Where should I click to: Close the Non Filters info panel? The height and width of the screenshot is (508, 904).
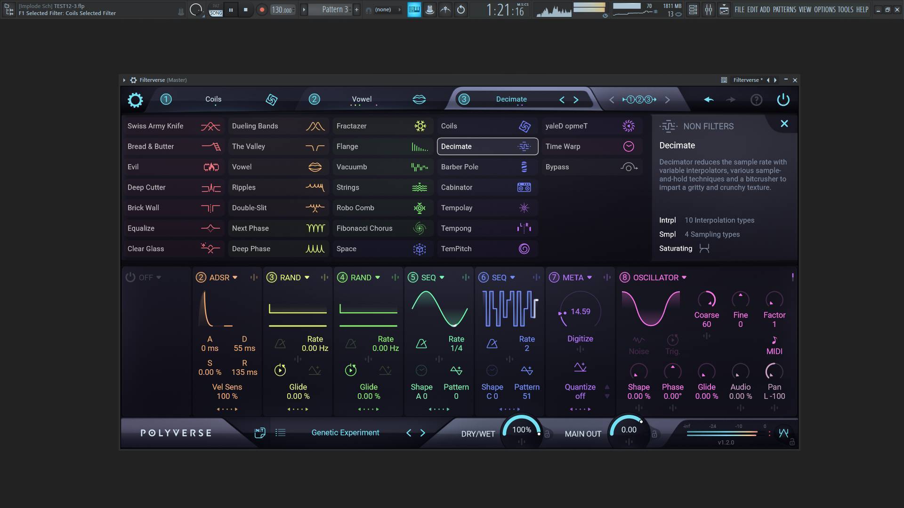coord(784,124)
